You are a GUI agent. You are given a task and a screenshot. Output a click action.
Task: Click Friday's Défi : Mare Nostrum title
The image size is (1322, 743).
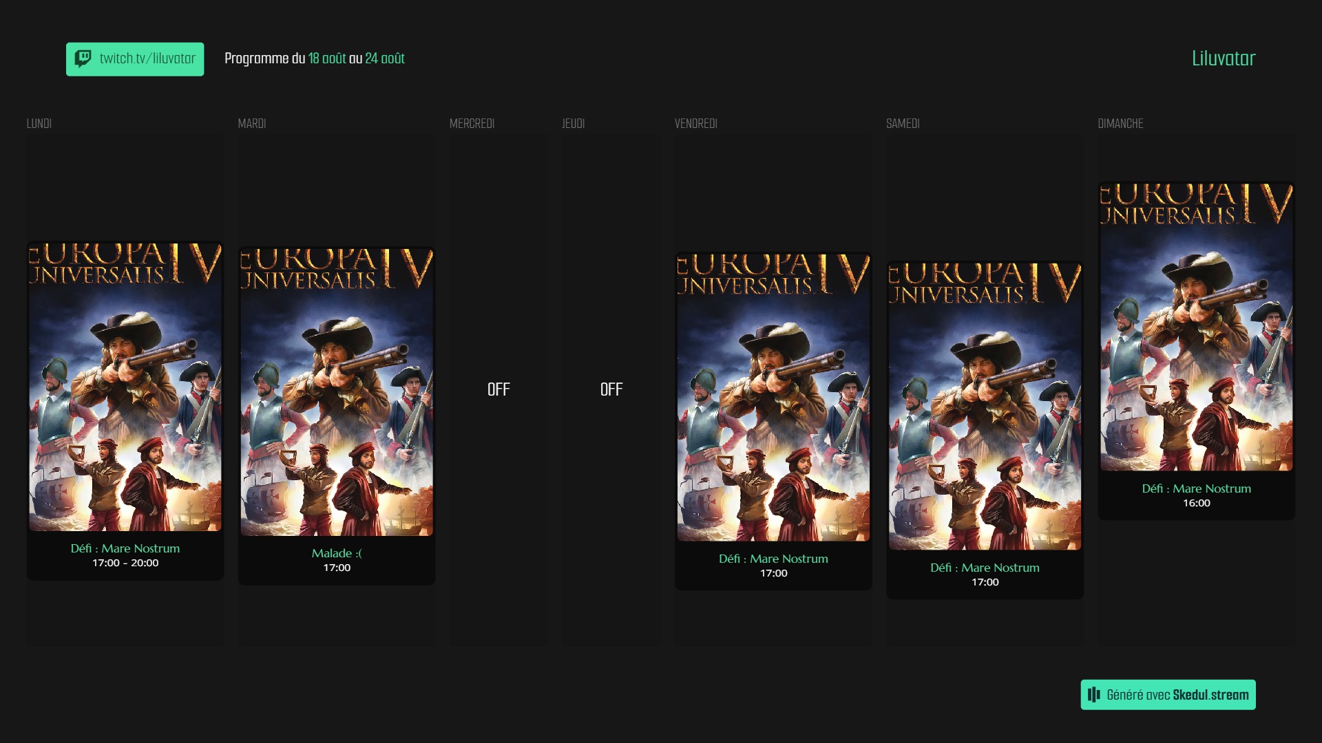click(773, 559)
